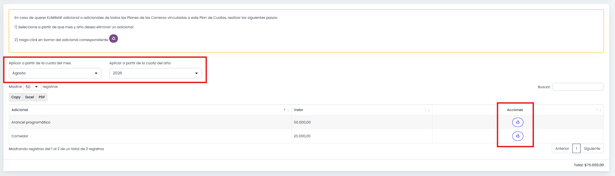Export the table to PDF
The height and width of the screenshot is (176, 615).
pyautogui.click(x=42, y=97)
